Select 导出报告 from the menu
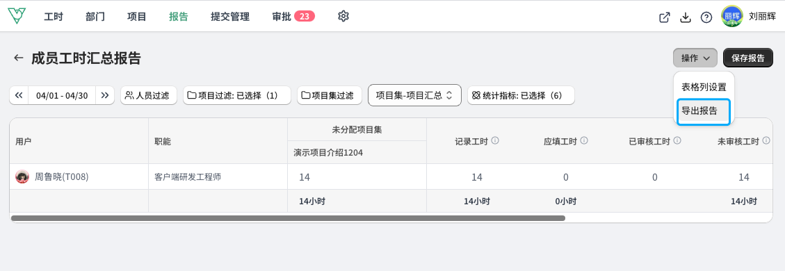785x271 pixels. (704, 111)
